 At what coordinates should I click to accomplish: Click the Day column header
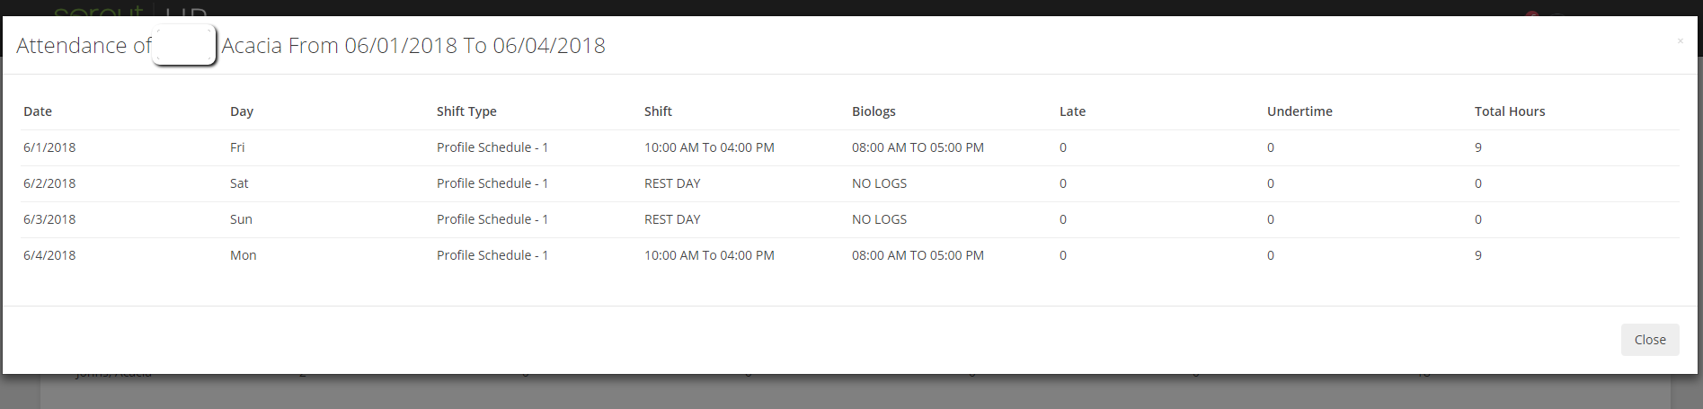(x=242, y=111)
